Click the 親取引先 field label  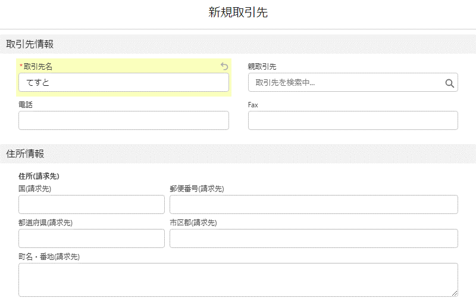[262, 66]
